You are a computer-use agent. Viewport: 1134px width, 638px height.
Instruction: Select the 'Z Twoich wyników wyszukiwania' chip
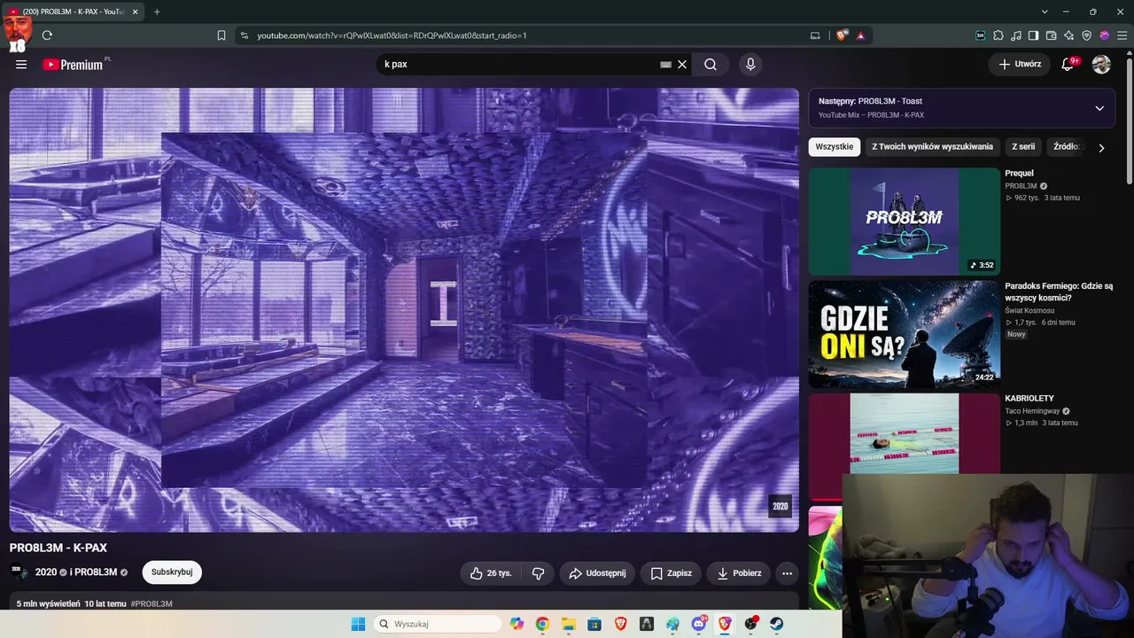coord(932,147)
